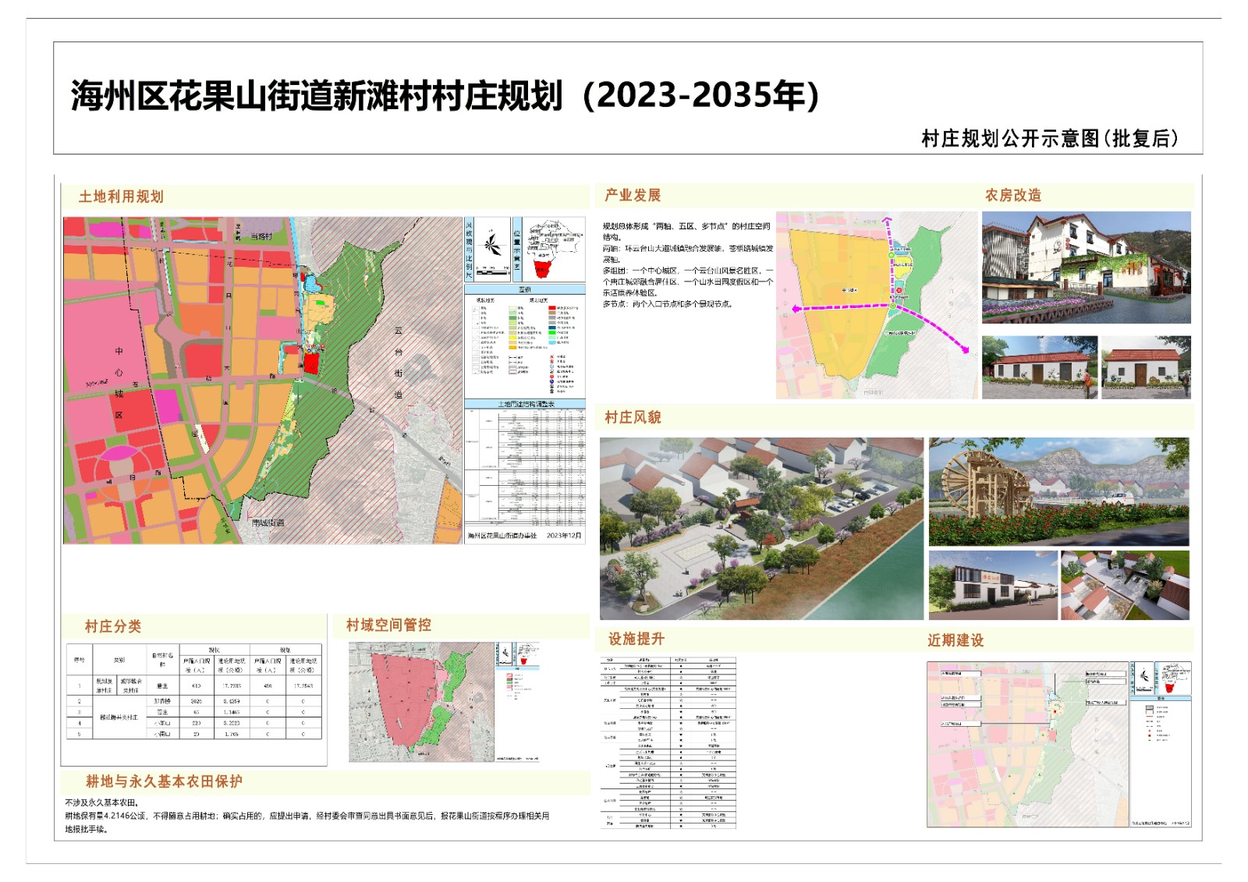Open the waterwheel rendering image
This screenshot has height=882, width=1248.
point(1058,491)
